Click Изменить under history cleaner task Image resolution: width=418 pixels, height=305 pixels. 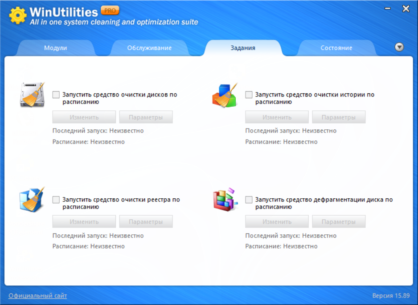point(277,117)
